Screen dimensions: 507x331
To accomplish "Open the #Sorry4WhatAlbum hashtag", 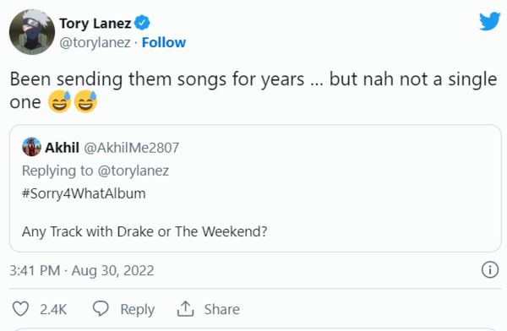I will [84, 193].
